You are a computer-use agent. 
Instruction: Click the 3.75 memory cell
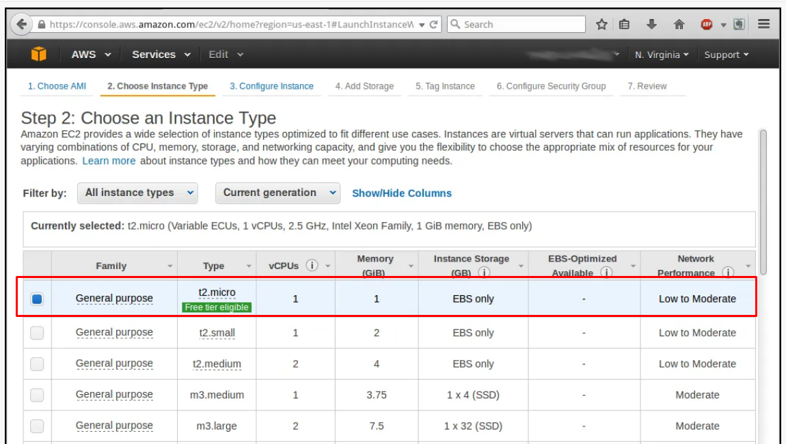click(x=377, y=395)
